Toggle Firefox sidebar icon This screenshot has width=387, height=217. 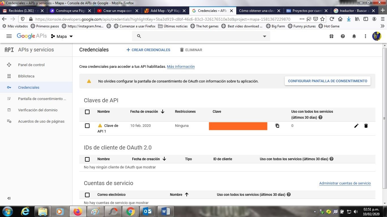pyautogui.click(x=366, y=19)
